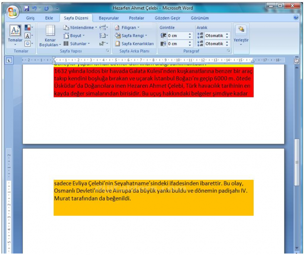304x255 pixels.
Task: Click the vertical scrollbar thumb
Action: [297, 162]
